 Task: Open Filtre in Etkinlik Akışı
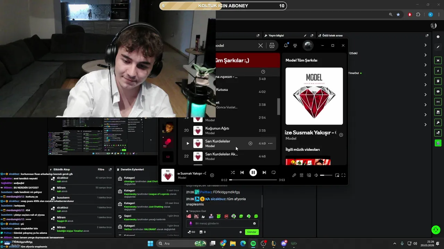point(101,169)
